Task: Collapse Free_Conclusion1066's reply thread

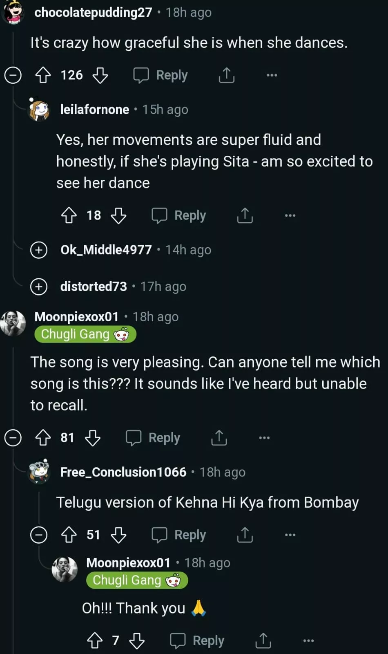Action: [39, 535]
